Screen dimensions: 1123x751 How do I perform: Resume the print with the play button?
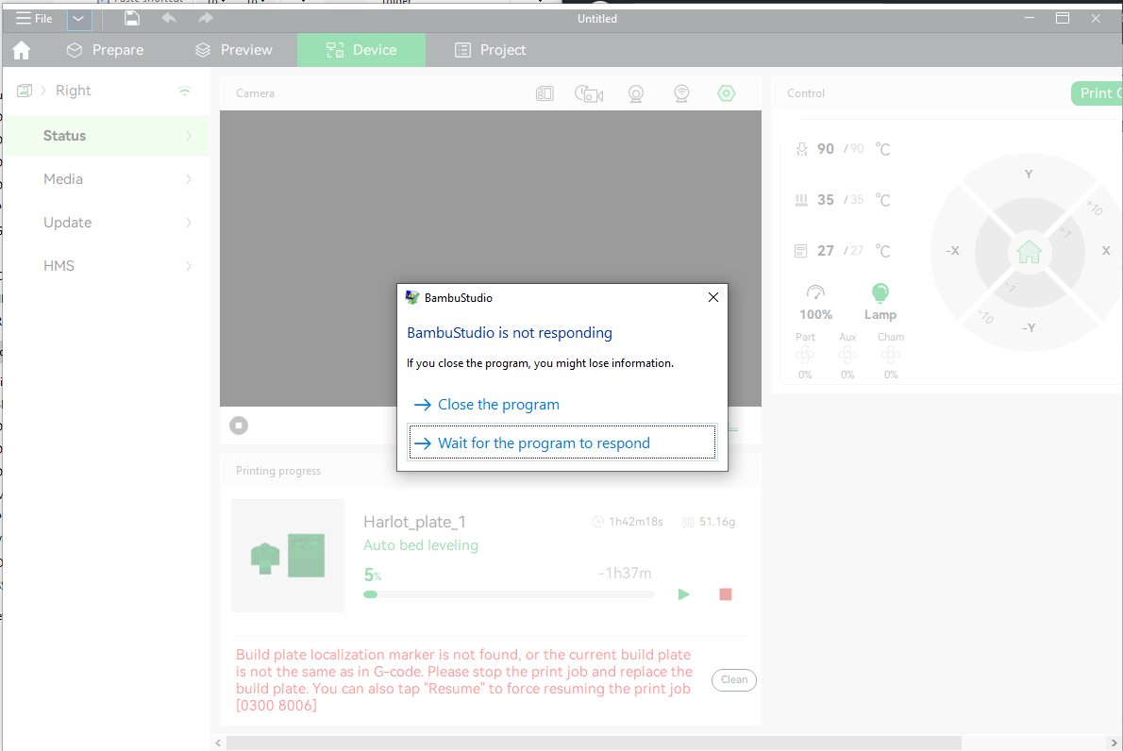(684, 594)
